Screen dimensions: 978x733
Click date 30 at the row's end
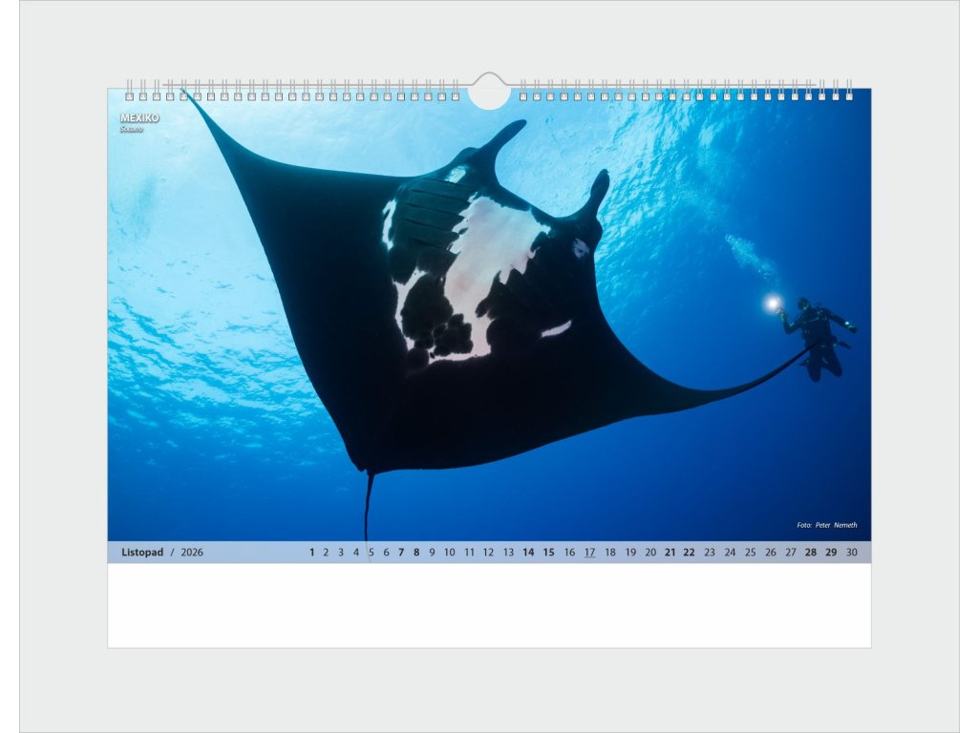(851, 553)
